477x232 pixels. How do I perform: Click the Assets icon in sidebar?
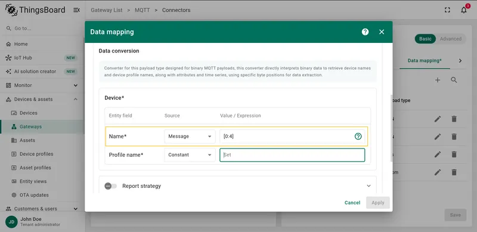tap(14, 140)
